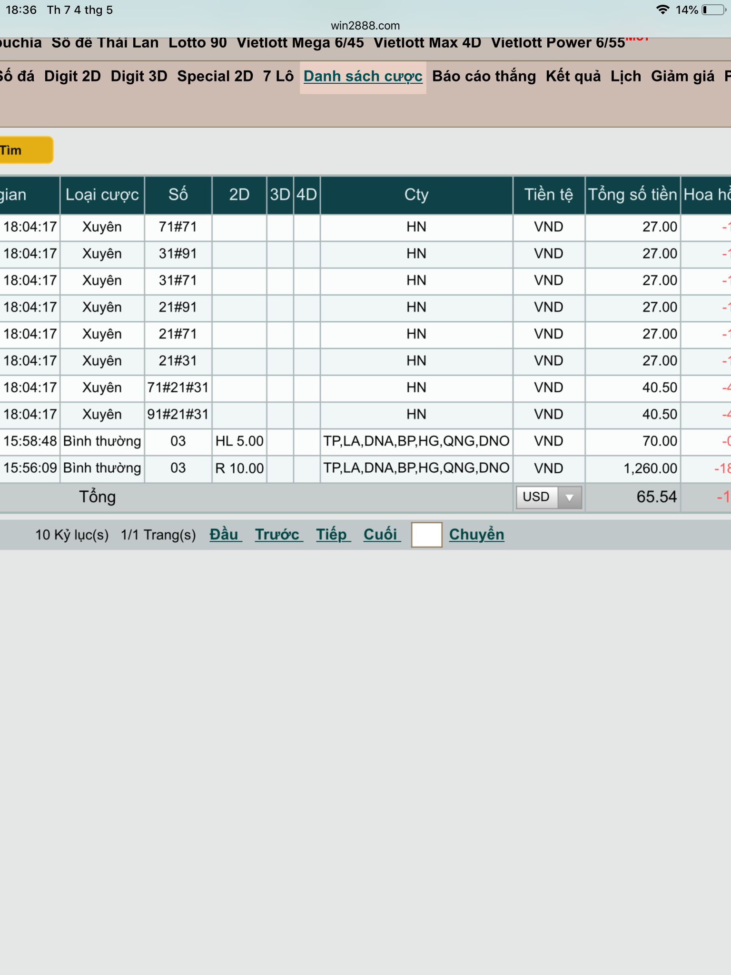The image size is (731, 975).
Task: Open the Danh sách cược tab
Action: coord(363,77)
